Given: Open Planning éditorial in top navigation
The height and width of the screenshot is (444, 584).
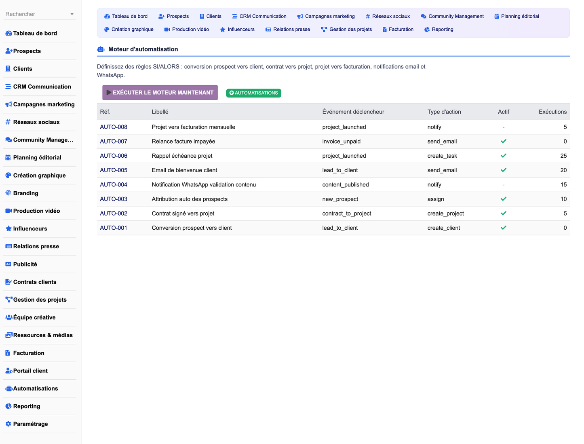Looking at the screenshot, I should pos(517,16).
